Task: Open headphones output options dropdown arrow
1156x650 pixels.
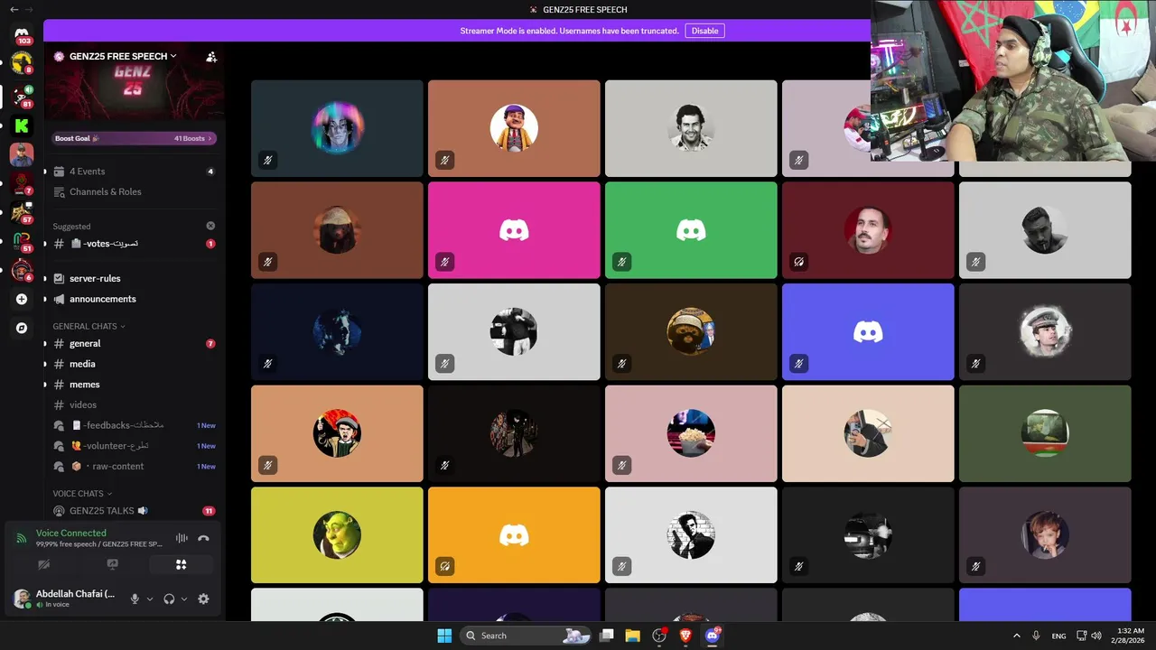Action: (x=184, y=599)
